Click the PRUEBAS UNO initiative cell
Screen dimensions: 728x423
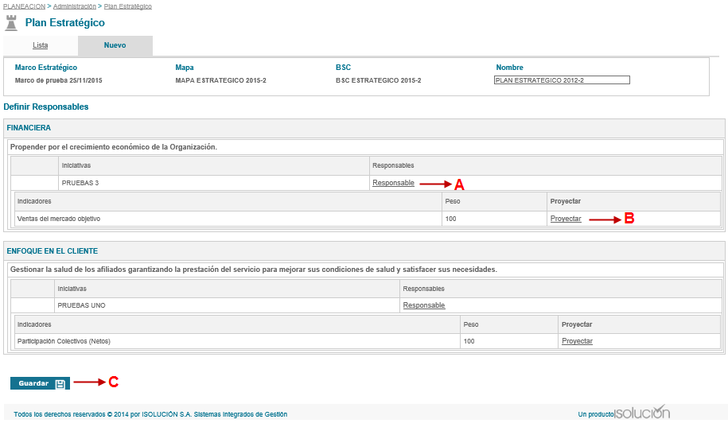pyautogui.click(x=81, y=305)
